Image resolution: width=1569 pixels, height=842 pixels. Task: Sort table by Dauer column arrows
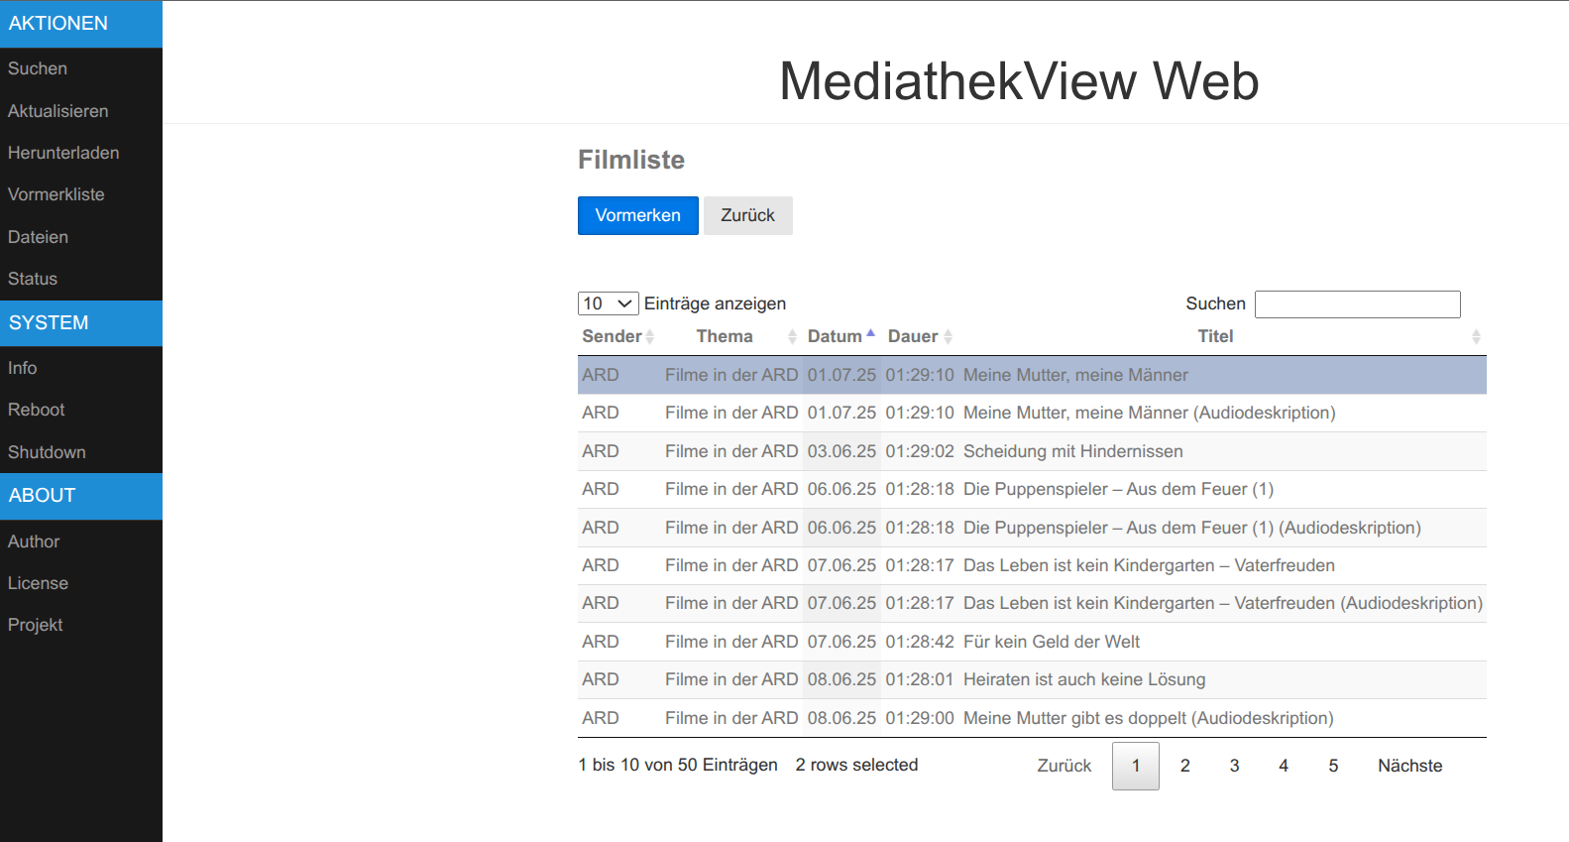click(948, 337)
